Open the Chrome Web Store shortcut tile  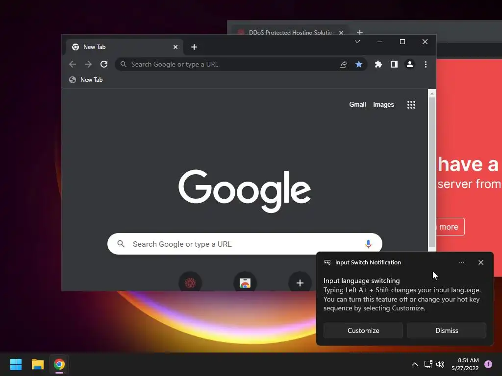tap(245, 282)
